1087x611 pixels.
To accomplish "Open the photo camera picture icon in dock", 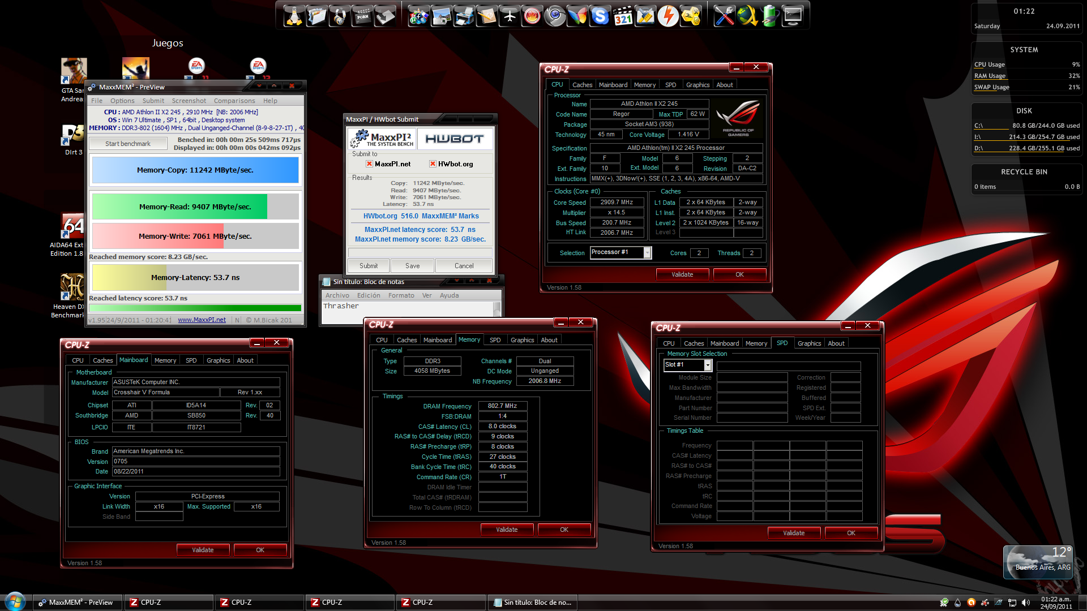I will tap(442, 16).
